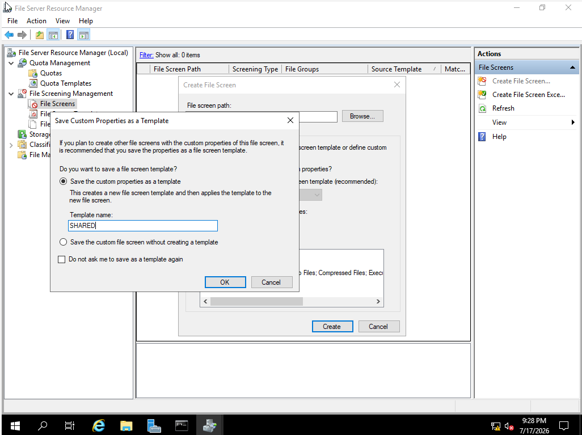582x435 pixels.
Task: Sort by File Groups column header
Action: coord(325,69)
